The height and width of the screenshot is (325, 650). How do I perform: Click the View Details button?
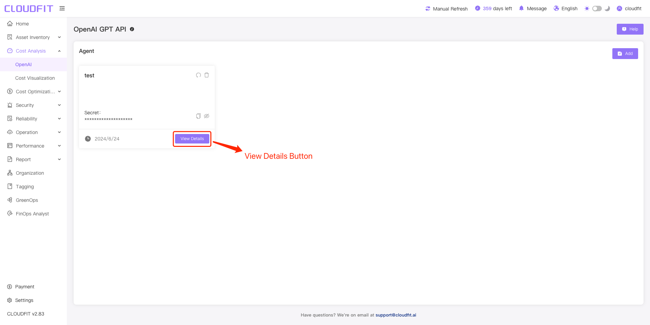pyautogui.click(x=192, y=139)
